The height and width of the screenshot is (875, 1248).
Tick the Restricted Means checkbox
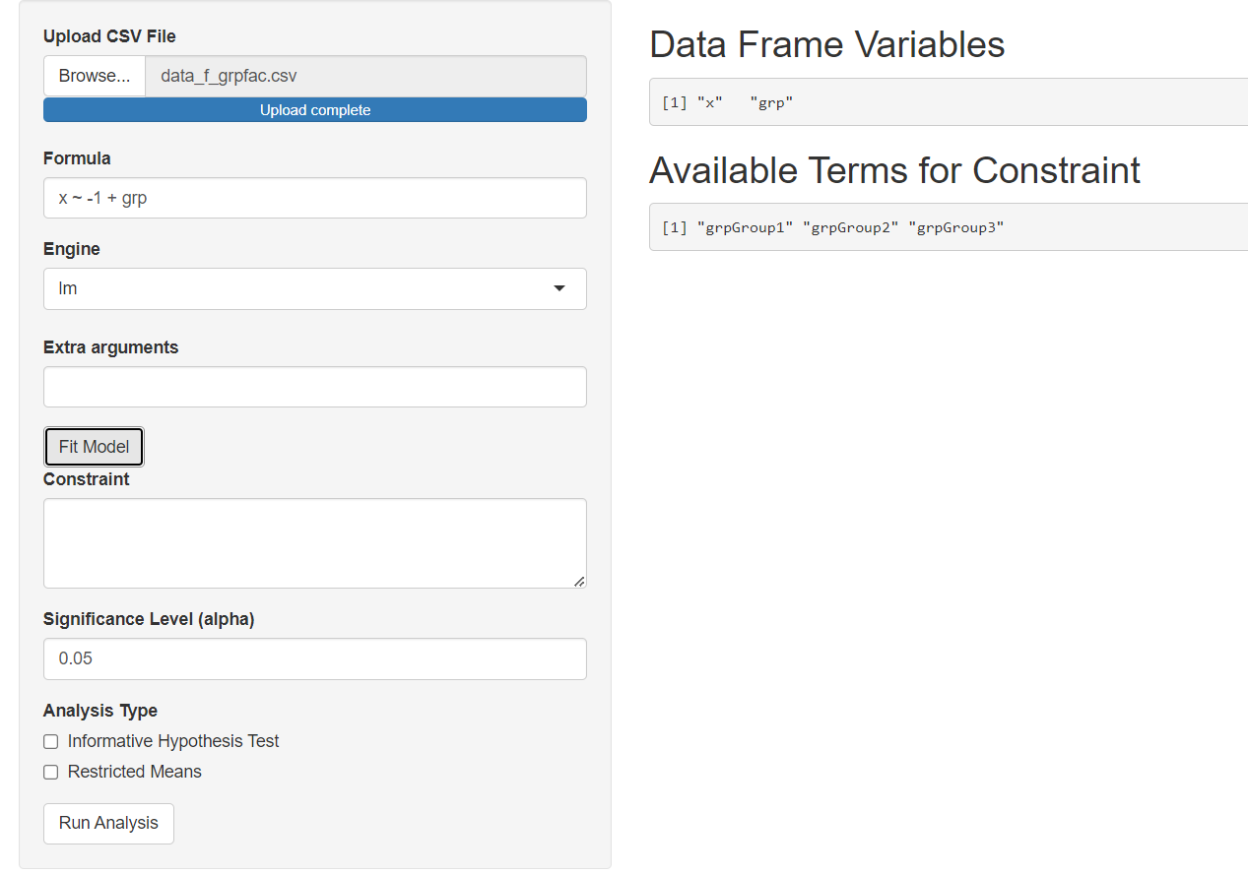tap(51, 773)
